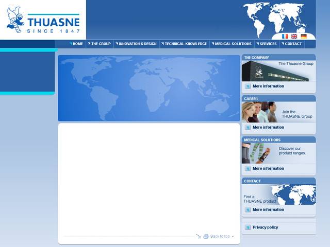The width and height of the screenshot is (330, 247).
Task: Click The Company building thumbnail
Action: [275, 71]
